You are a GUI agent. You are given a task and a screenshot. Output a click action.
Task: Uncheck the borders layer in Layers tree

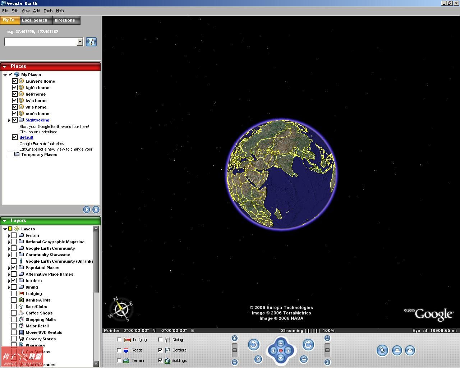pyautogui.click(x=14, y=281)
